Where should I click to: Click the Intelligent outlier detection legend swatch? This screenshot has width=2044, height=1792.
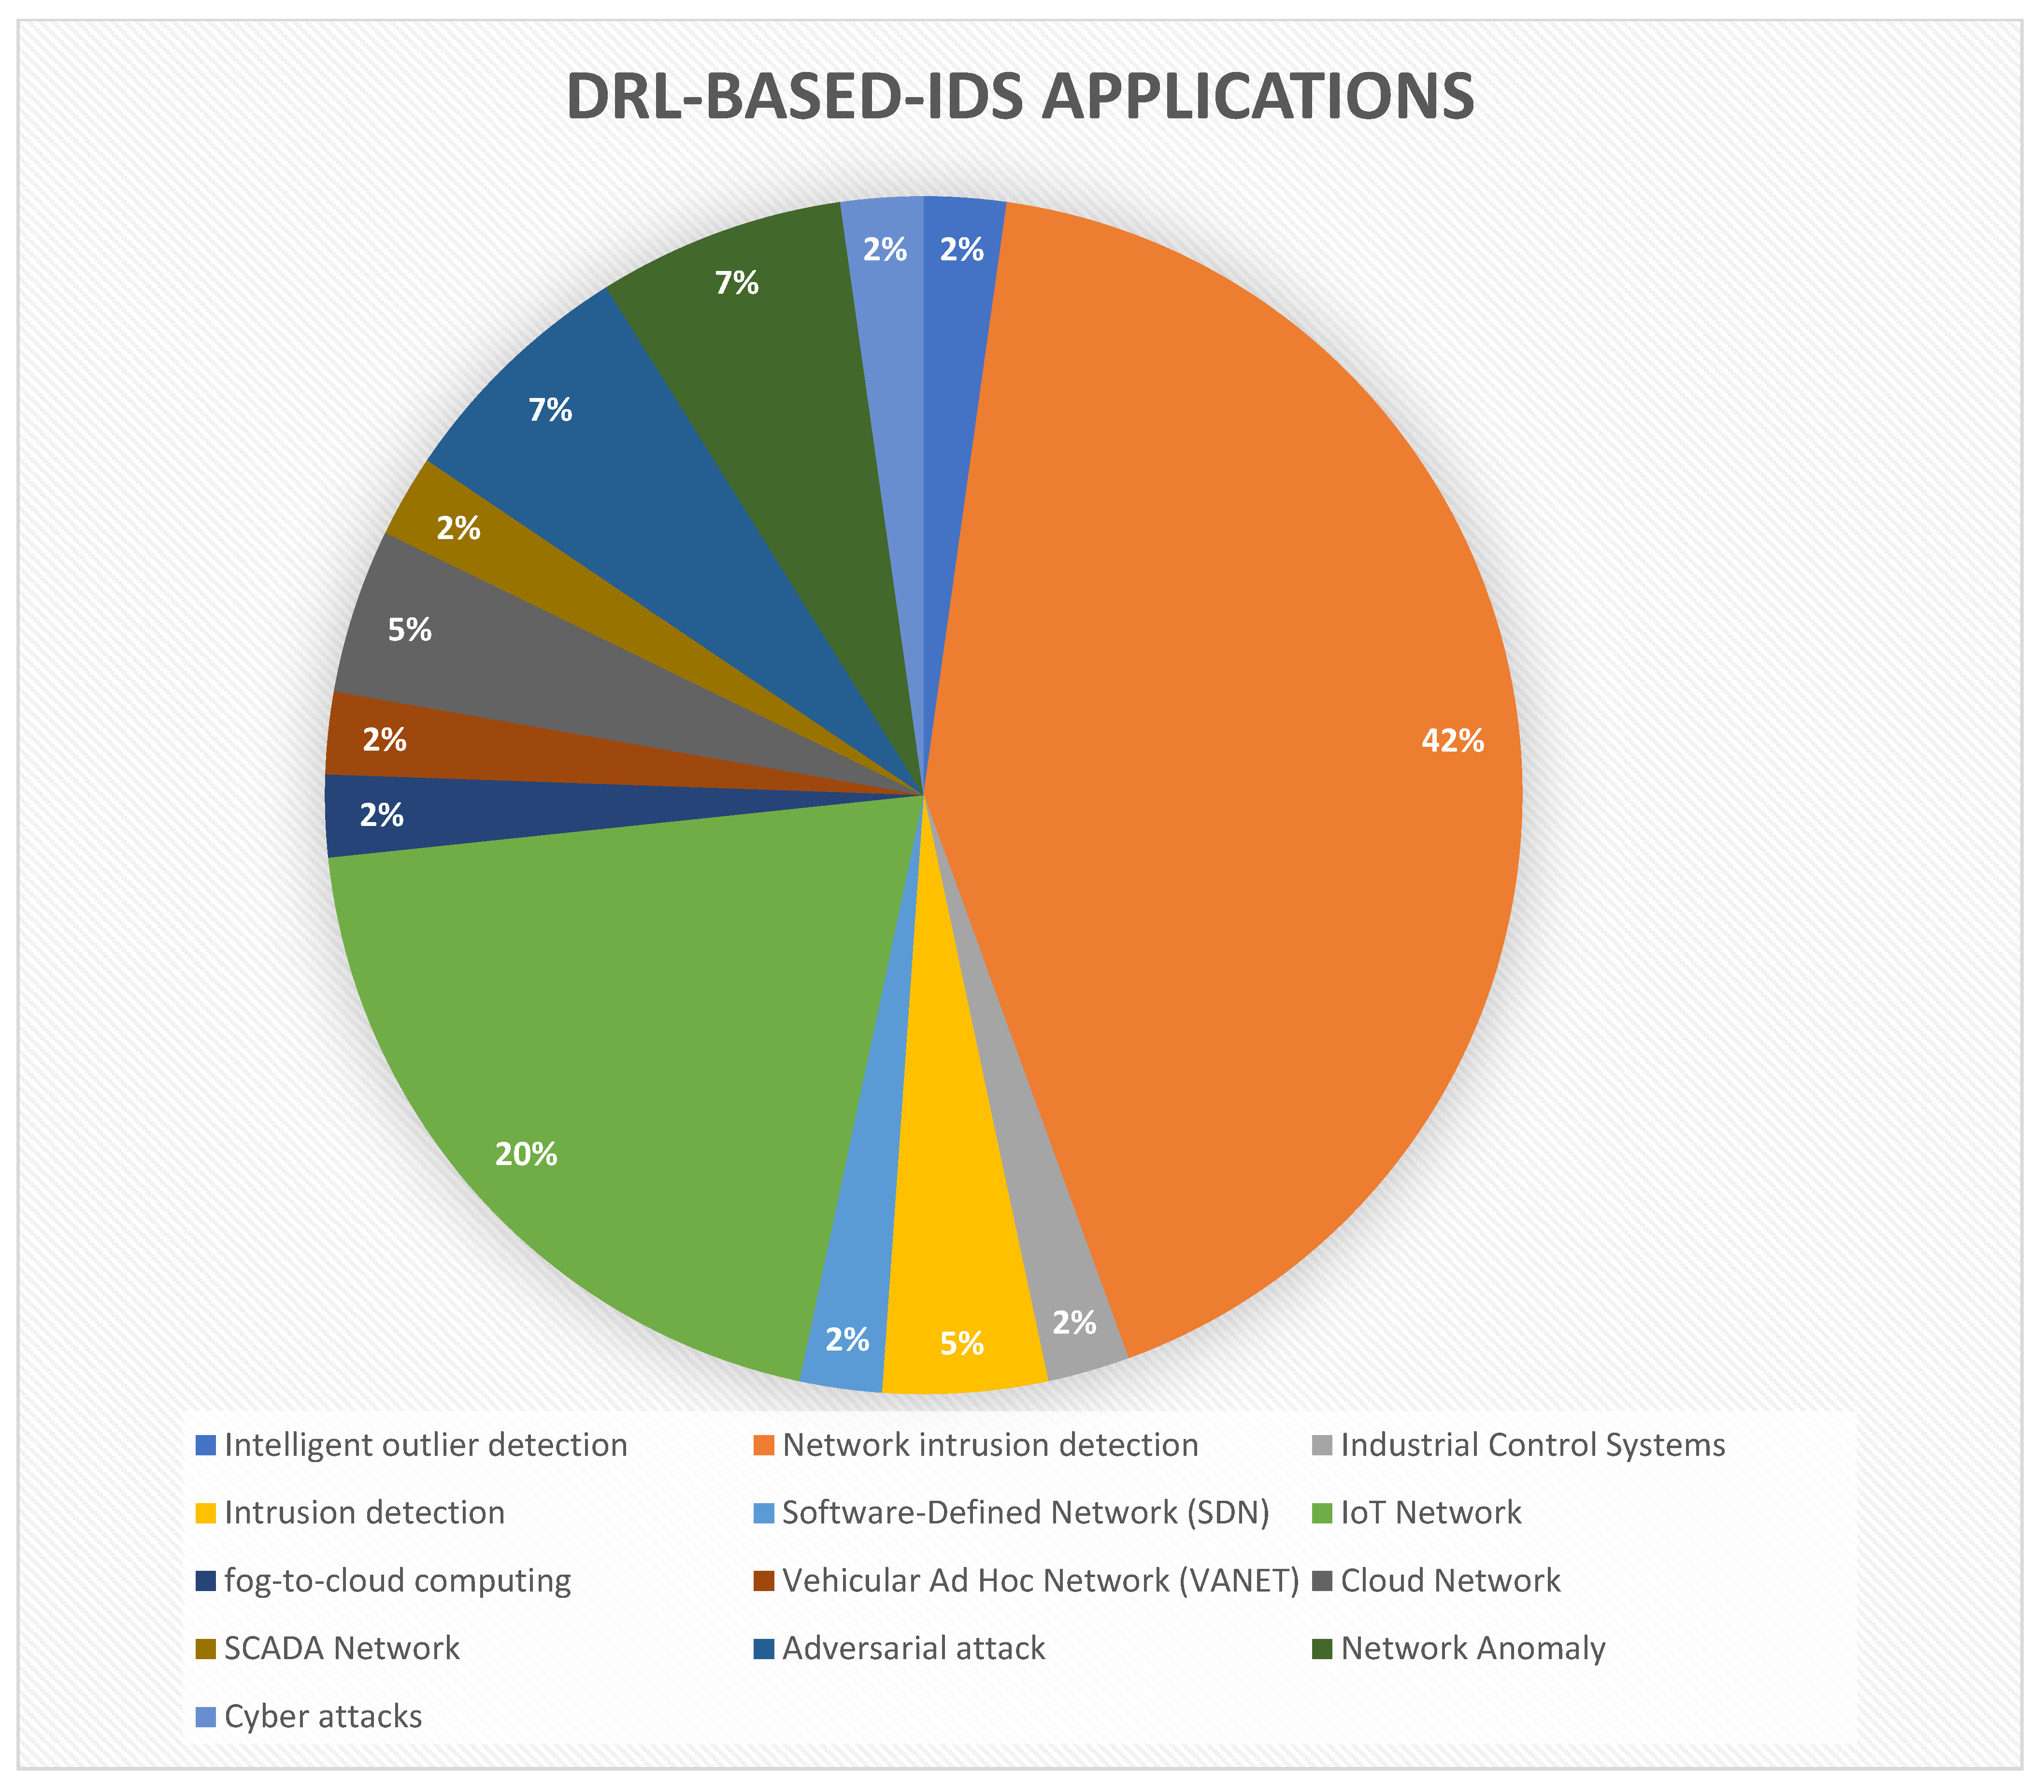tap(206, 1445)
